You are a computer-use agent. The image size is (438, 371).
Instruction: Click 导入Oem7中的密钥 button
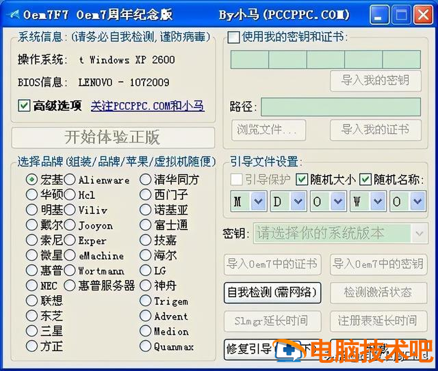pos(378,264)
